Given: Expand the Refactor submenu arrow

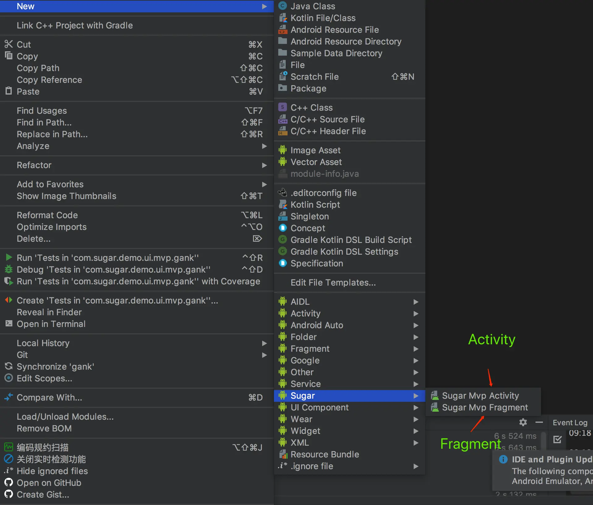Looking at the screenshot, I should (264, 165).
